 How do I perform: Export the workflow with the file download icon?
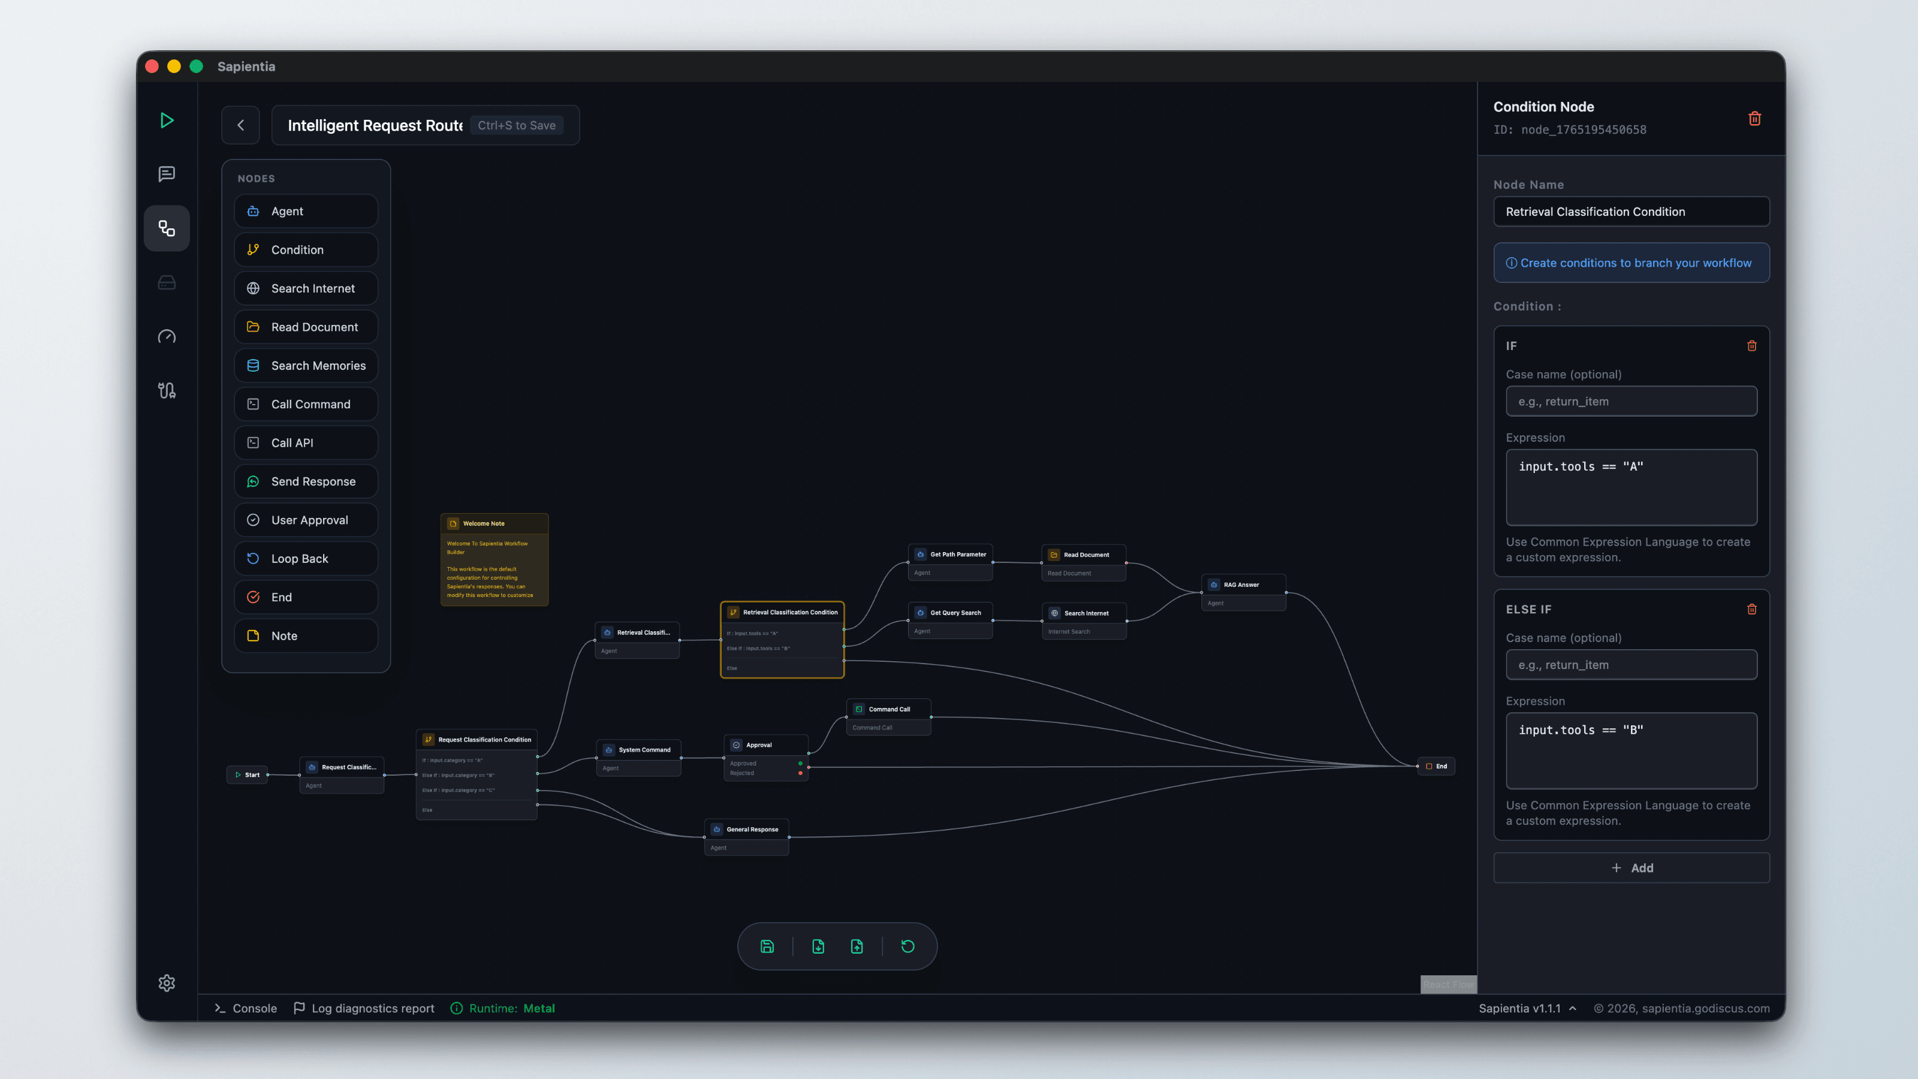[818, 946]
